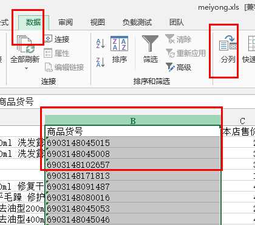Click the 去油型400m product cell
Image resolution: width=255 pixels, height=225 pixels.
(x=22, y=219)
